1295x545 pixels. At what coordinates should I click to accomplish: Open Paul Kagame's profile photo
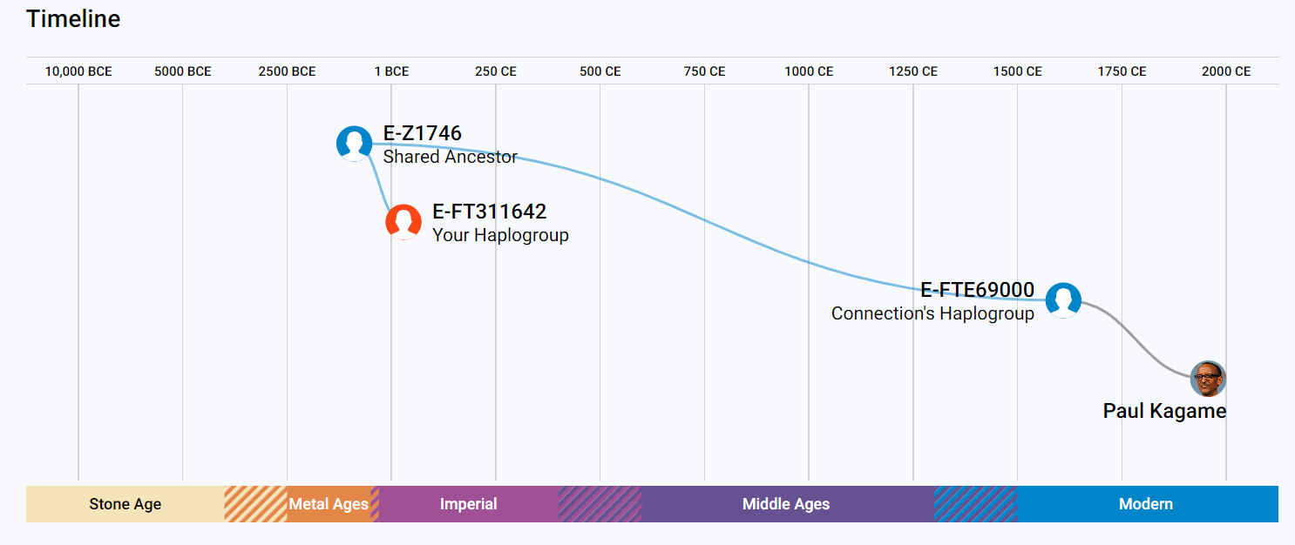point(1208,379)
